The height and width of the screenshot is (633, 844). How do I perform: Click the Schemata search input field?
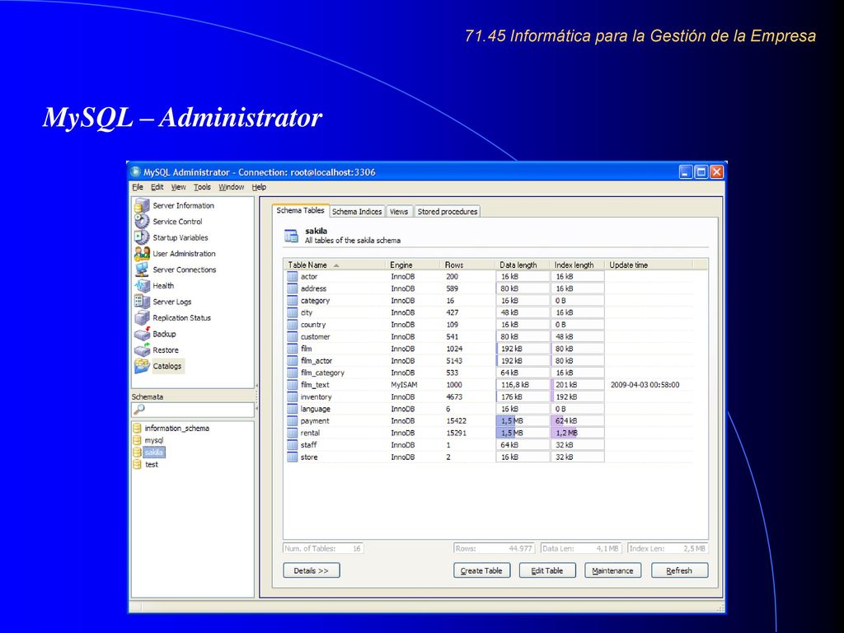coord(193,410)
